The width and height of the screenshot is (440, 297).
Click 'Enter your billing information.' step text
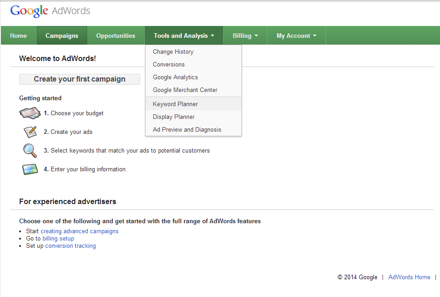[89, 169]
